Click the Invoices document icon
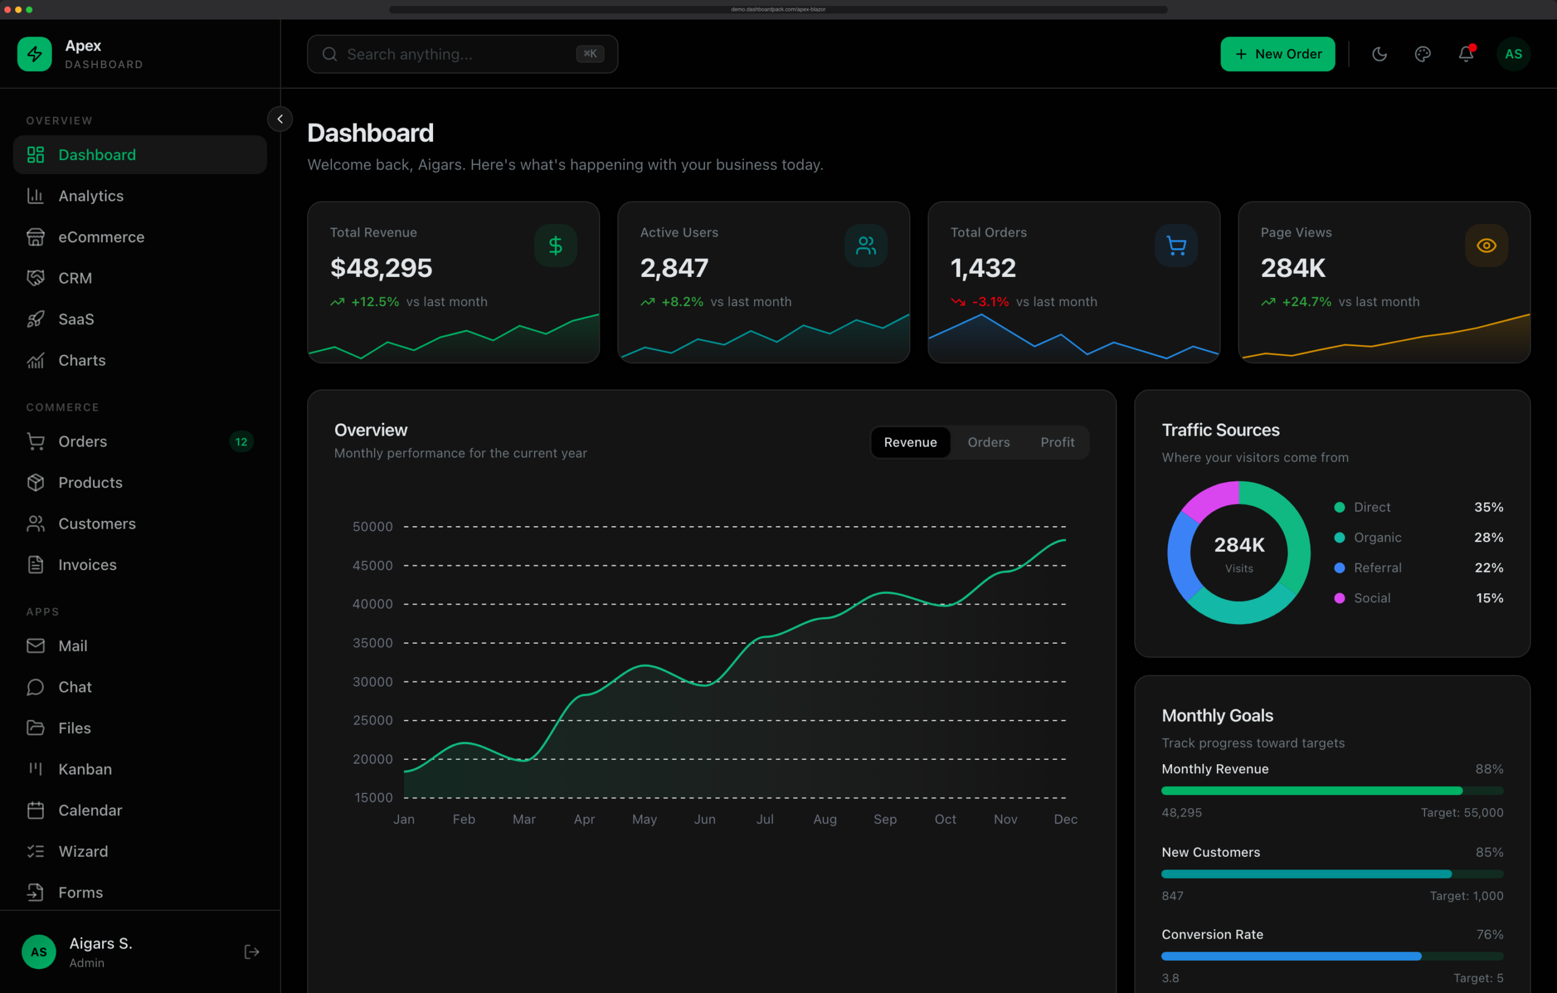1557x993 pixels. 35,565
